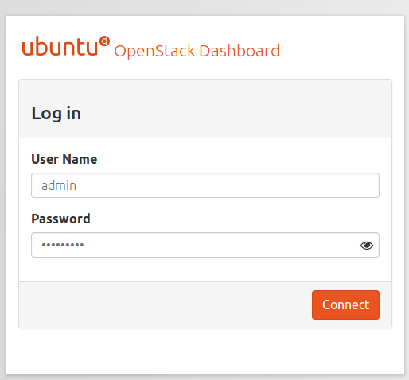Click the "User Name" field label
The width and height of the screenshot is (409, 380).
click(x=64, y=159)
